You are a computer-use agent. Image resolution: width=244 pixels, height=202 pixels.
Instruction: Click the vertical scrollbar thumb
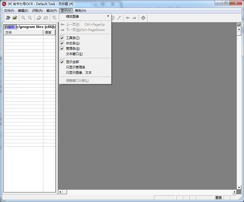click(x=239, y=33)
